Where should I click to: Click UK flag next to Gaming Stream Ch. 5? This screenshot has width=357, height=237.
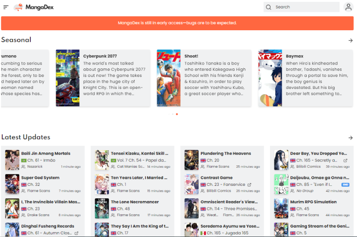293,233
